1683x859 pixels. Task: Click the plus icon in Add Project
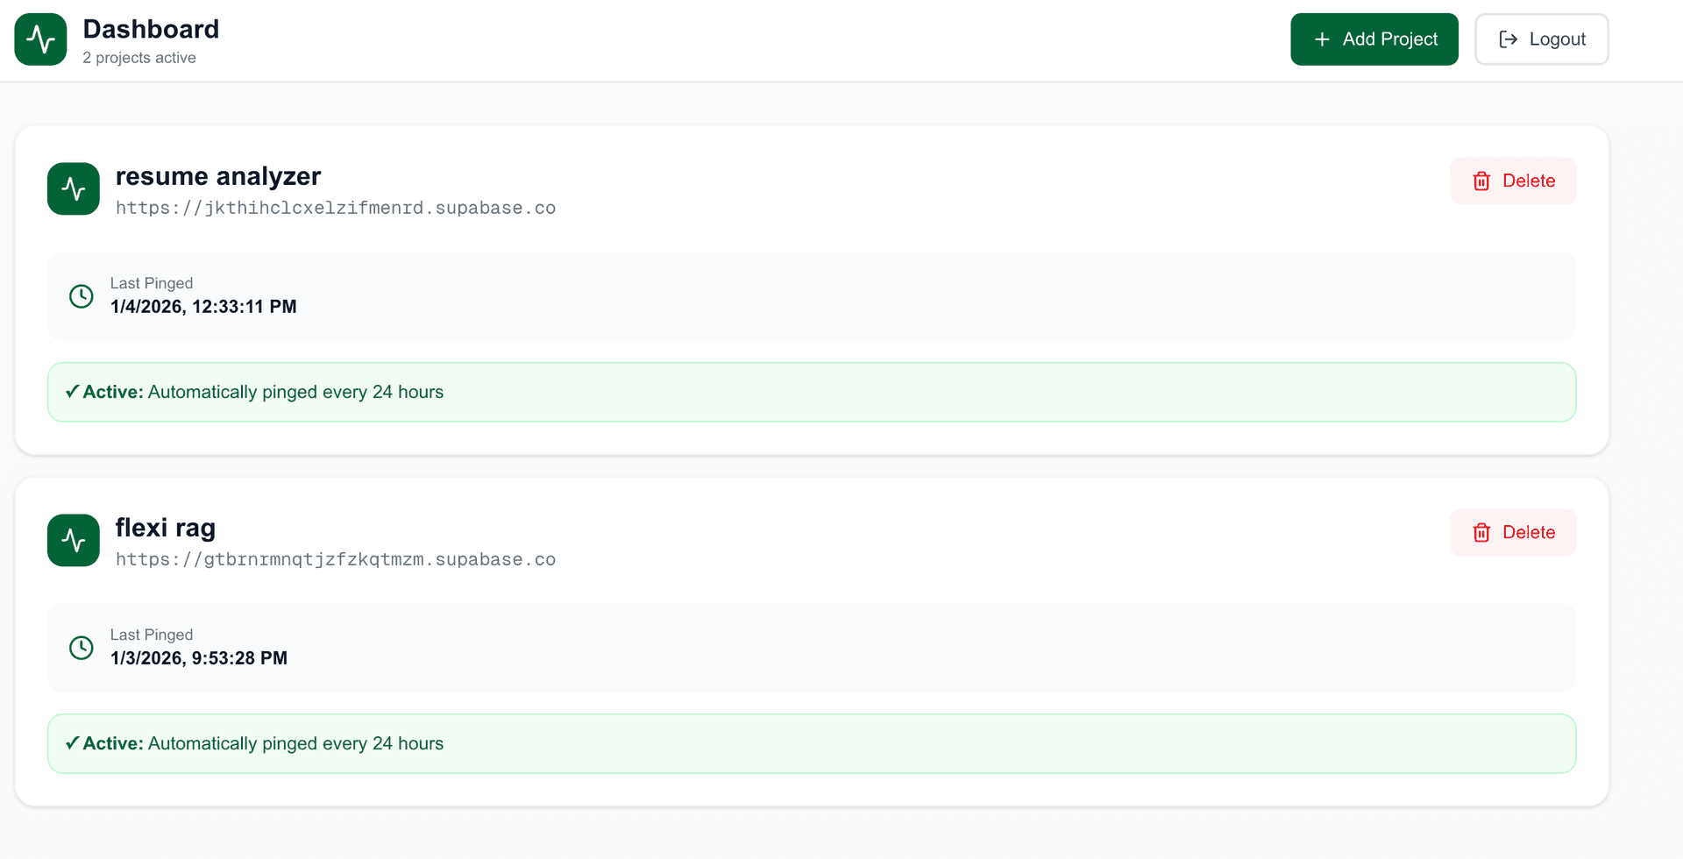tap(1322, 39)
